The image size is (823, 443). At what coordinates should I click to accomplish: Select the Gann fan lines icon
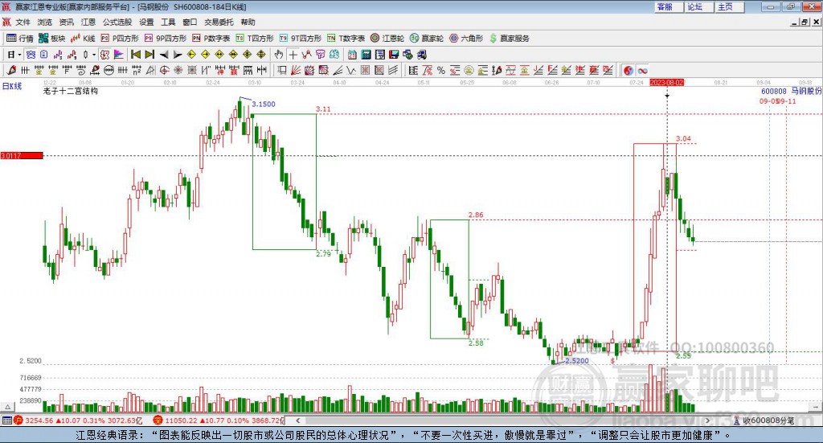(296, 70)
